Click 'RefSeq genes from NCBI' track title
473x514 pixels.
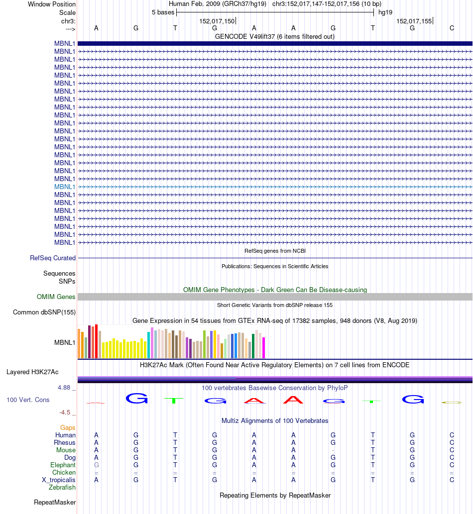pyautogui.click(x=275, y=251)
